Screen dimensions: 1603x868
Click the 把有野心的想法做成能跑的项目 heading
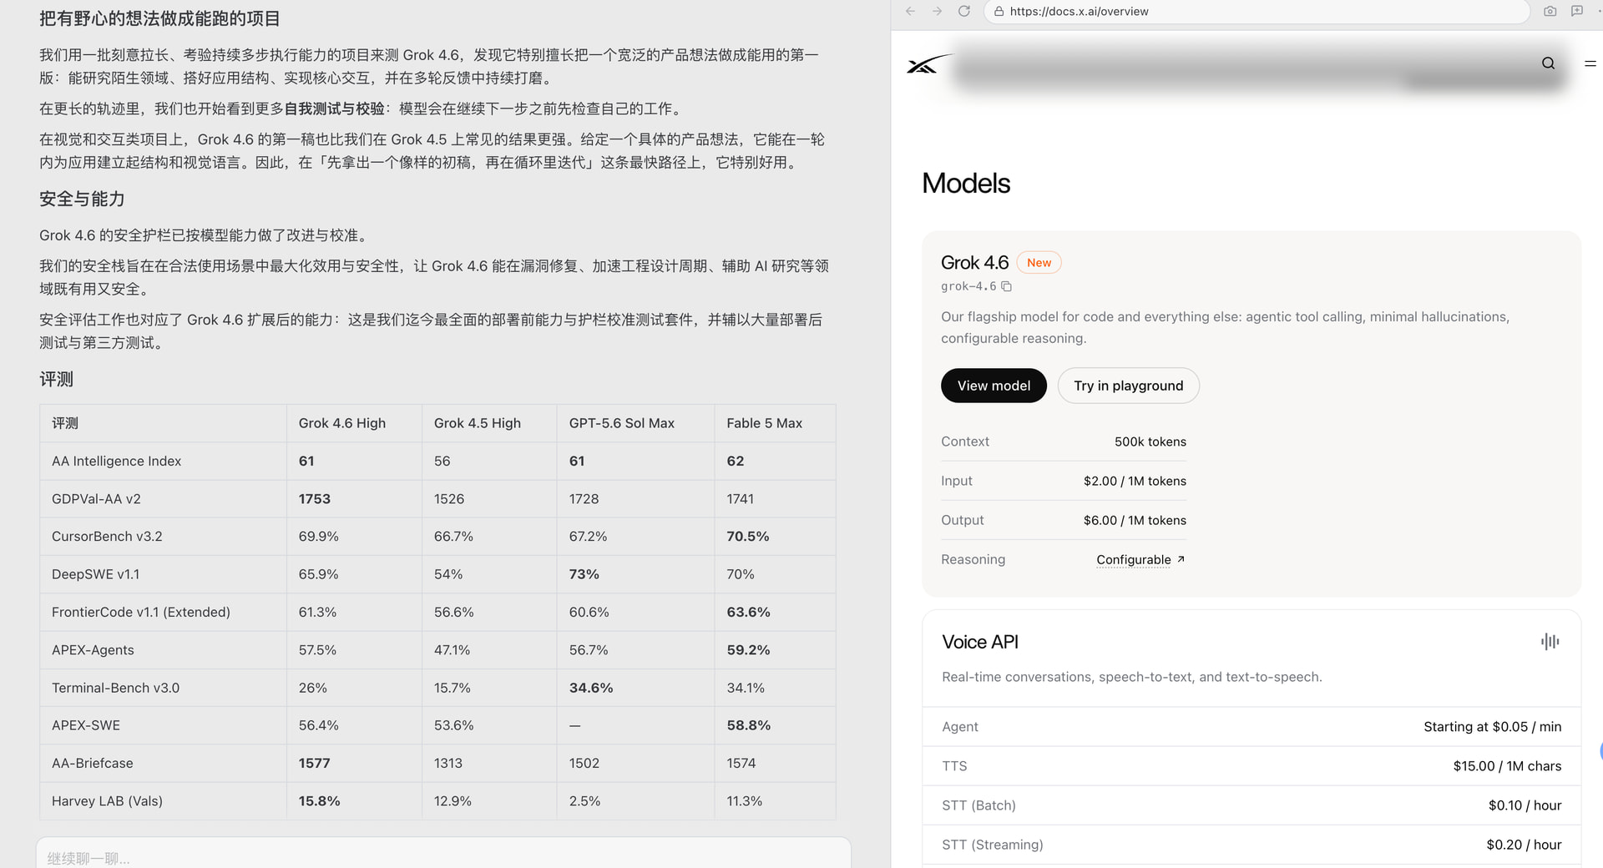159,18
